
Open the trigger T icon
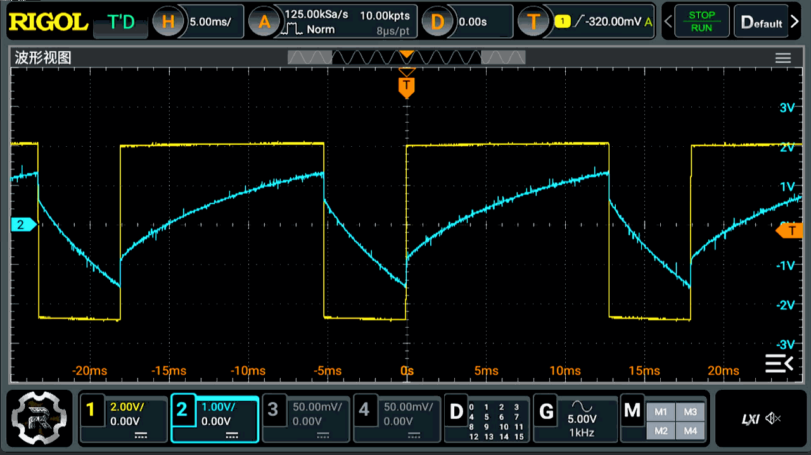click(x=533, y=22)
